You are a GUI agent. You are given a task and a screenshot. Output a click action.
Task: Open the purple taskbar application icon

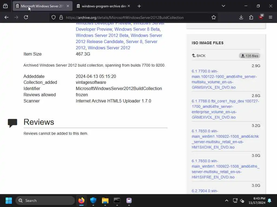[129, 201]
